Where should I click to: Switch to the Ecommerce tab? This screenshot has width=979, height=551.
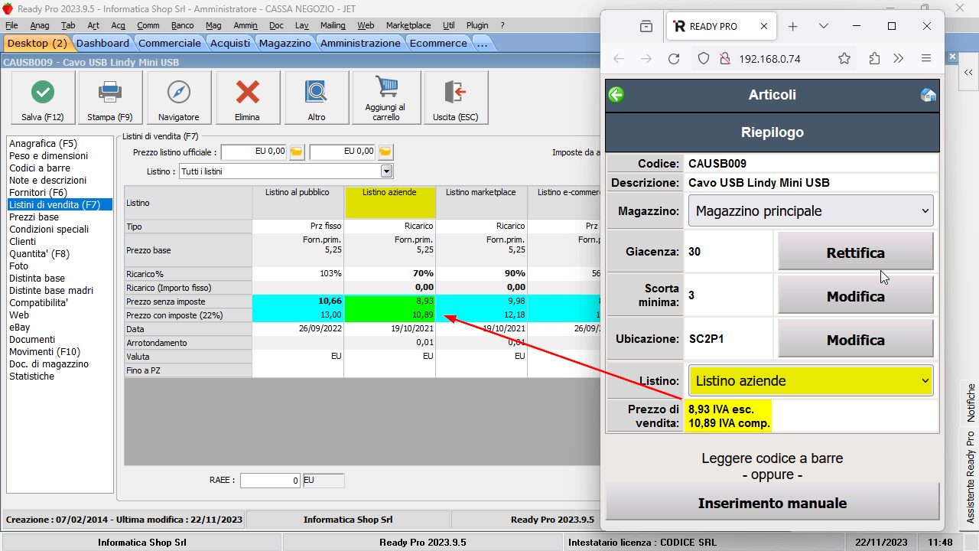tap(438, 43)
